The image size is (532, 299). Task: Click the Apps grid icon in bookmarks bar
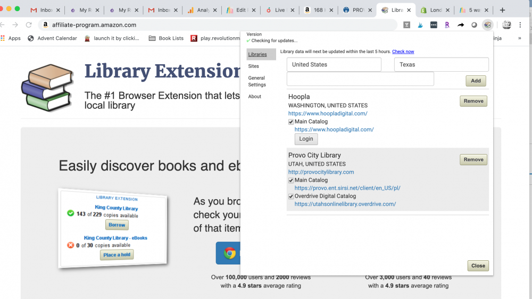3,38
